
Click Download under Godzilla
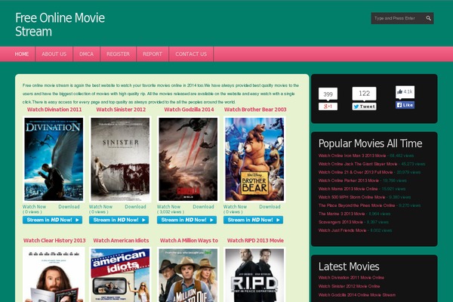(203, 207)
